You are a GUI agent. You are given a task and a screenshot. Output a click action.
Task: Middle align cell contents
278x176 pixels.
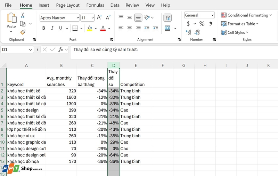tap(130, 17)
